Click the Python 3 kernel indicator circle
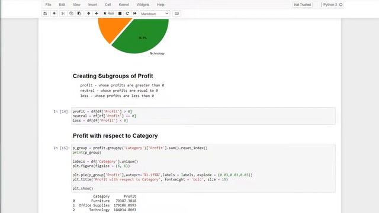 [341, 5]
